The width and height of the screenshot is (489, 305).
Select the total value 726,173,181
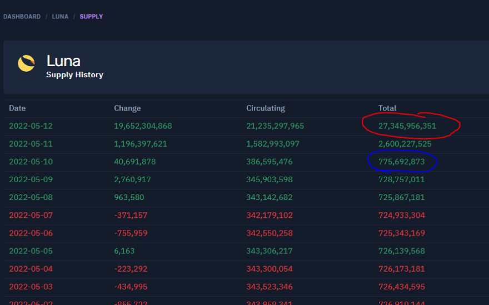coord(401,269)
